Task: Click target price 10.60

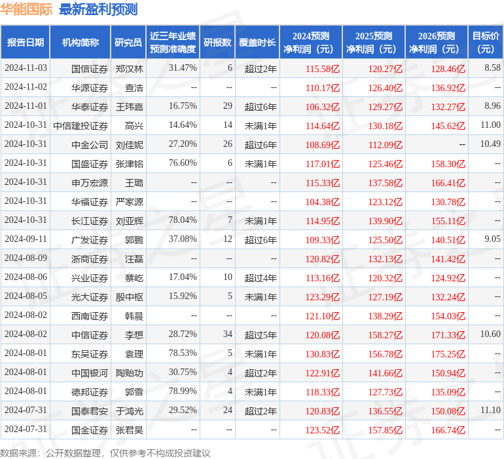Action: pos(490,334)
